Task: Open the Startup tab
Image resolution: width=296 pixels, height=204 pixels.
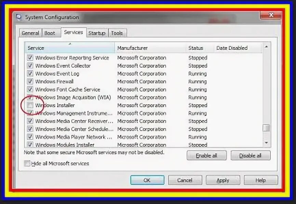Action: [x=97, y=33]
